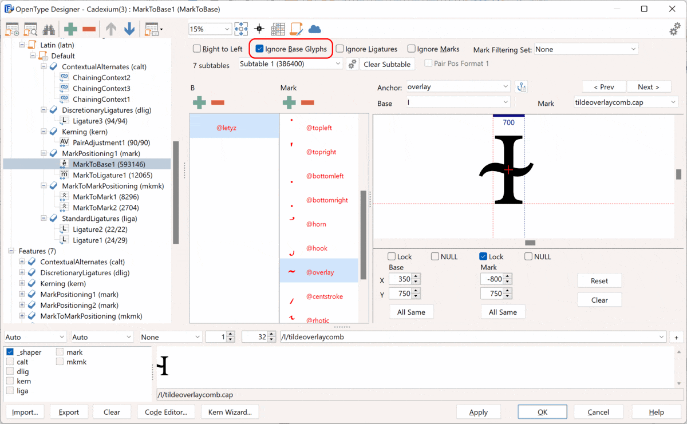Toggle the Mark NULL checkbox
Viewport: 687px width, 424px height.
pos(528,256)
